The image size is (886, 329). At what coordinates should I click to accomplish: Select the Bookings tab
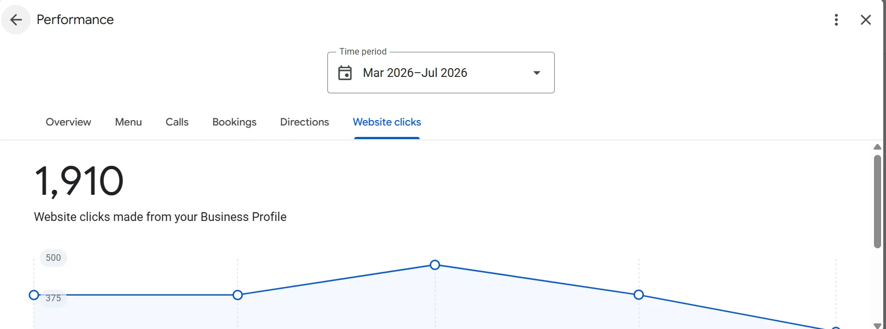234,122
